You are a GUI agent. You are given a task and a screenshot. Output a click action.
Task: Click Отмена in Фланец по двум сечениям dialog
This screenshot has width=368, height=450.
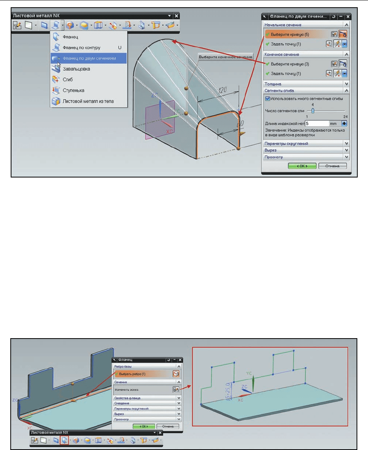click(x=332, y=166)
